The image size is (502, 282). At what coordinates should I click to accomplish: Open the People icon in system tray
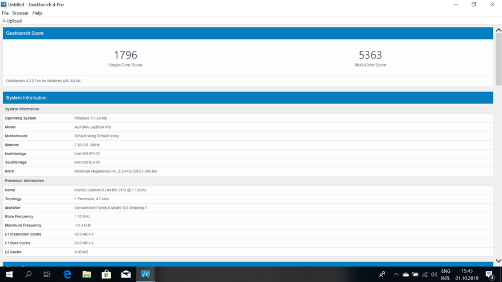(382, 275)
